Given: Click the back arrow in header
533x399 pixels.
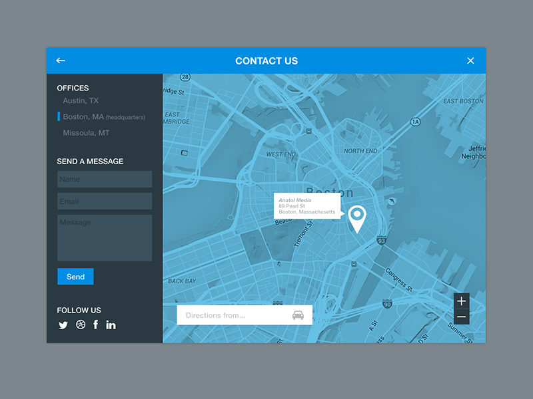Looking at the screenshot, I should click(x=61, y=61).
